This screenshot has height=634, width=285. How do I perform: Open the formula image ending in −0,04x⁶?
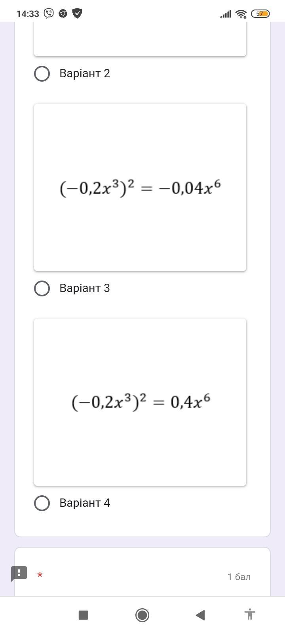(140, 187)
